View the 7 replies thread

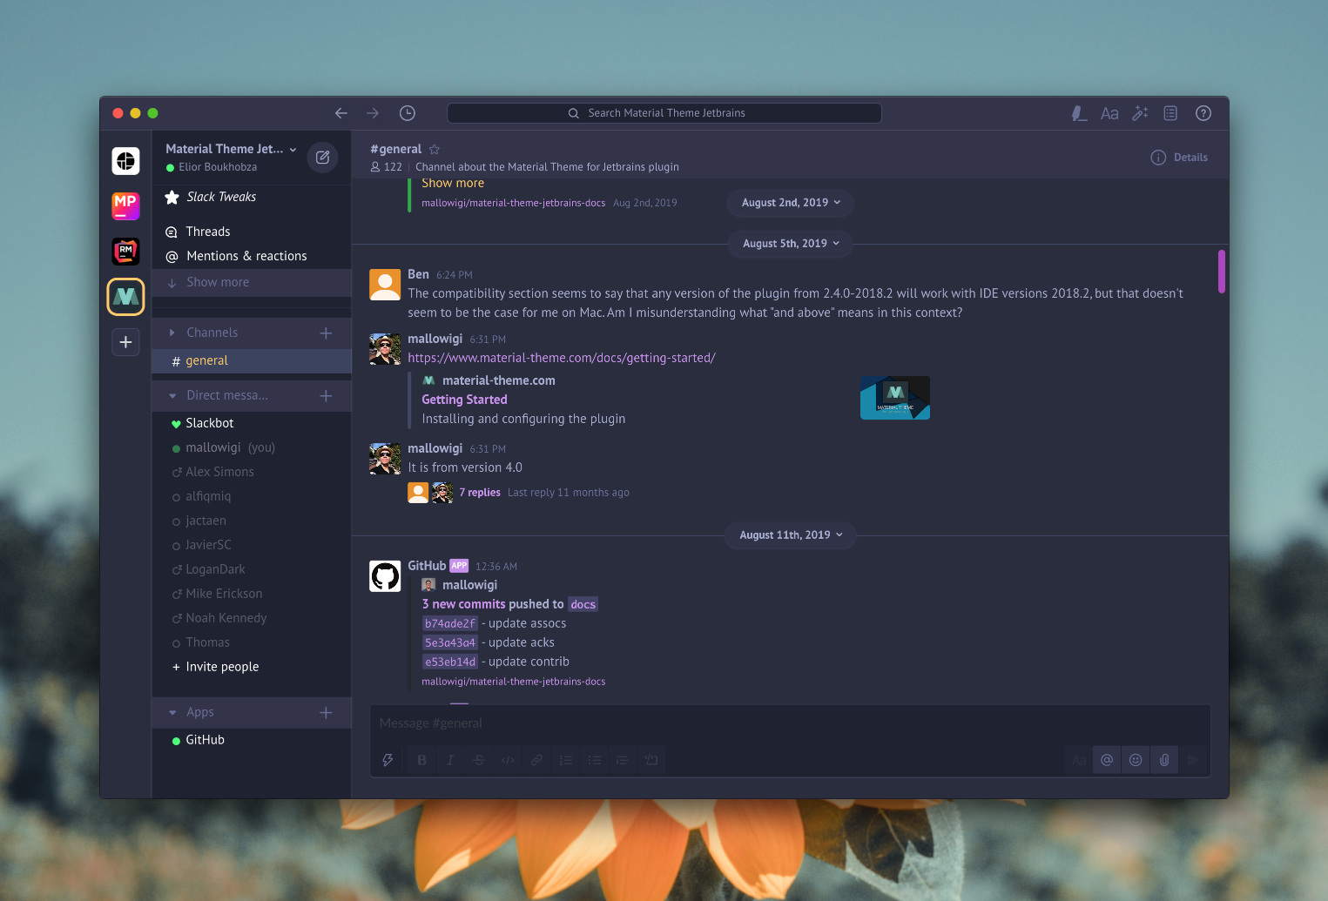point(480,493)
